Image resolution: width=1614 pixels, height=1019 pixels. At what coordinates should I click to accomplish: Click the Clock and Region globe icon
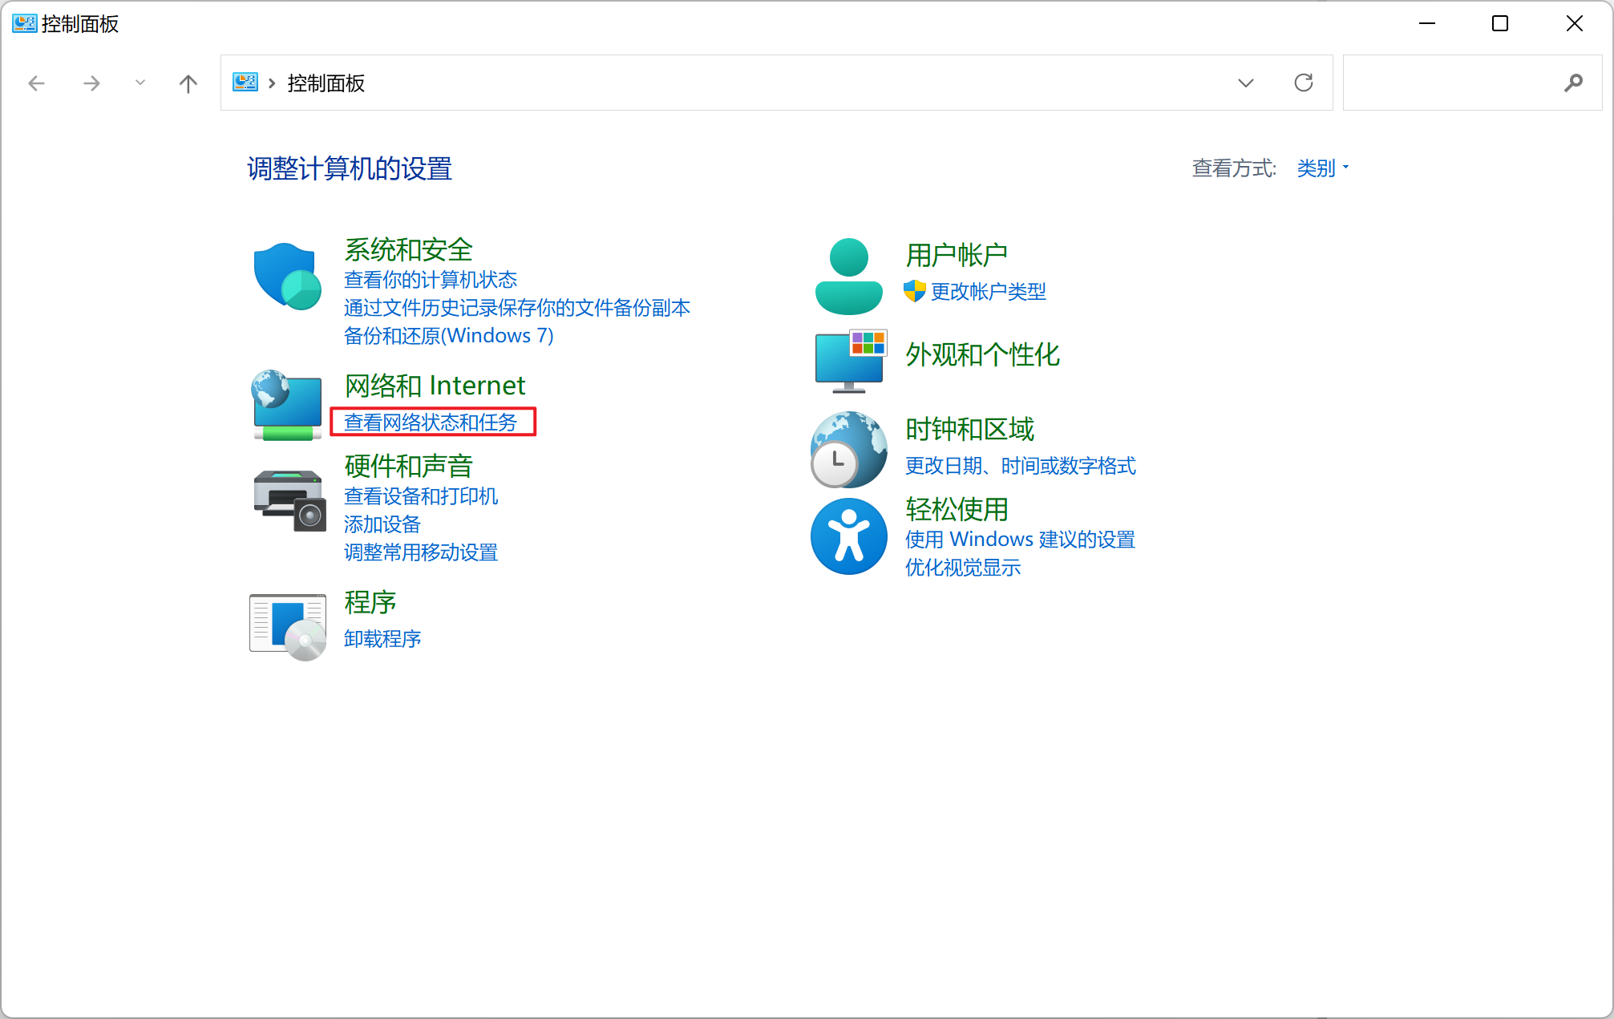pos(848,449)
